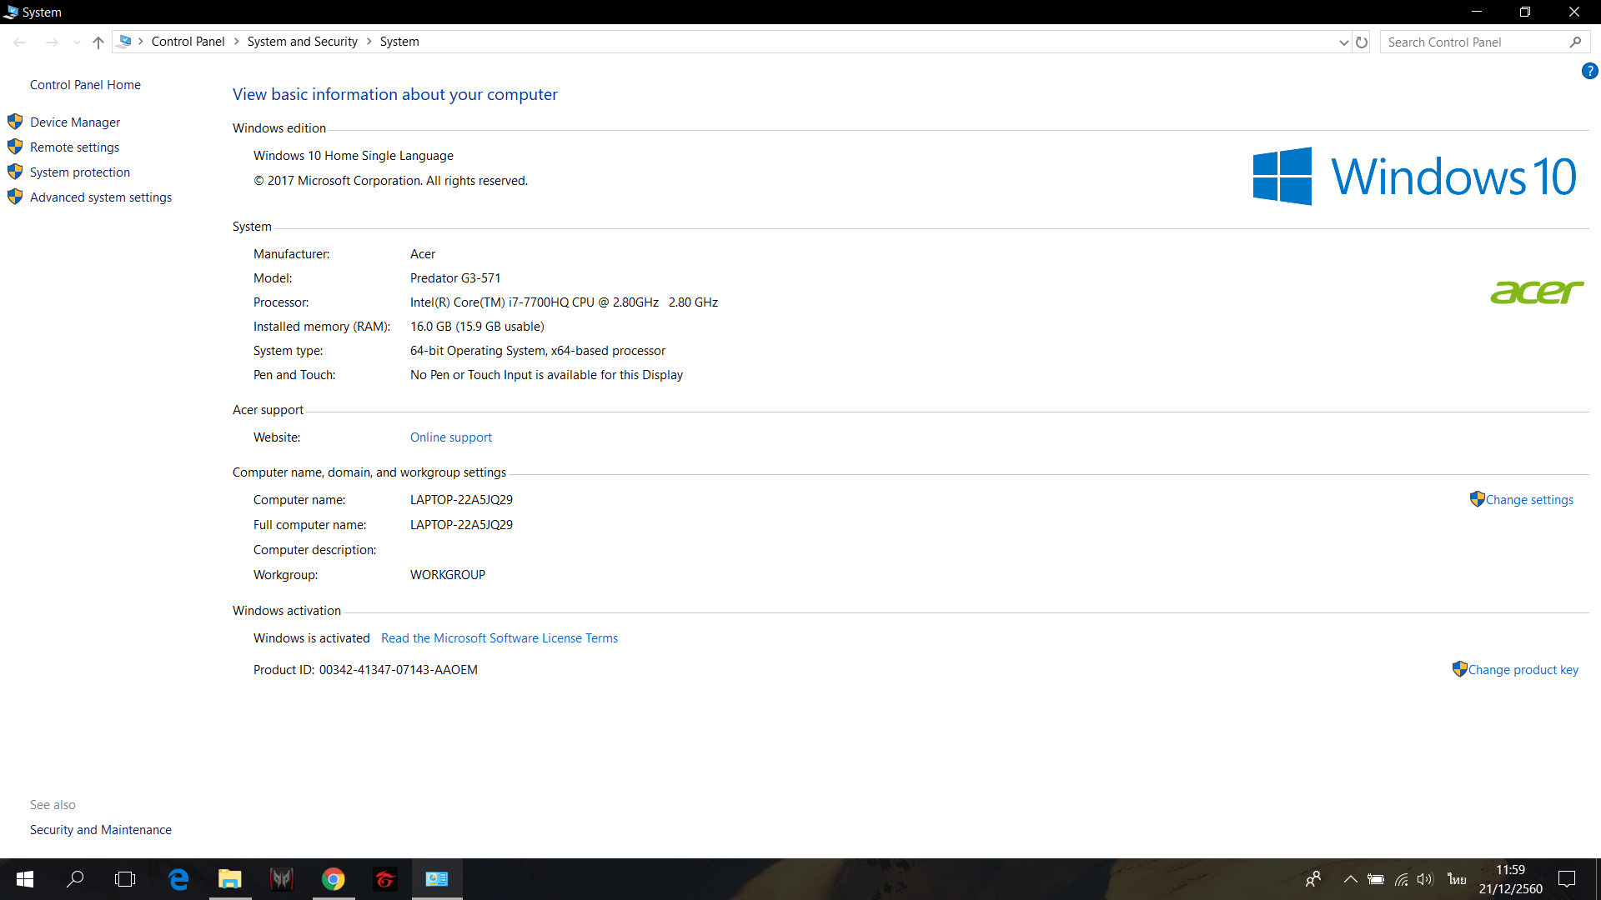Viewport: 1601px width, 900px height.
Task: Show hidden system tray icons
Action: click(1350, 879)
